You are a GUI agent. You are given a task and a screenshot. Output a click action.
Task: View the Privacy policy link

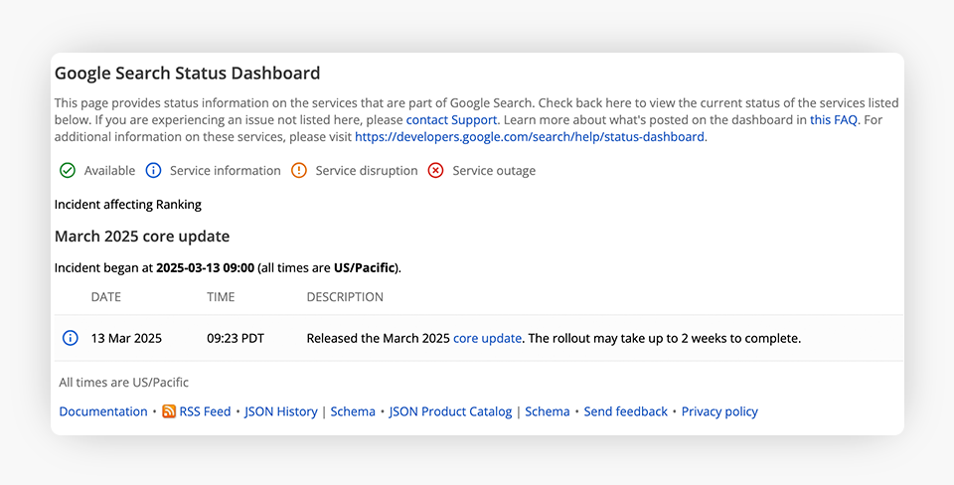coord(719,411)
